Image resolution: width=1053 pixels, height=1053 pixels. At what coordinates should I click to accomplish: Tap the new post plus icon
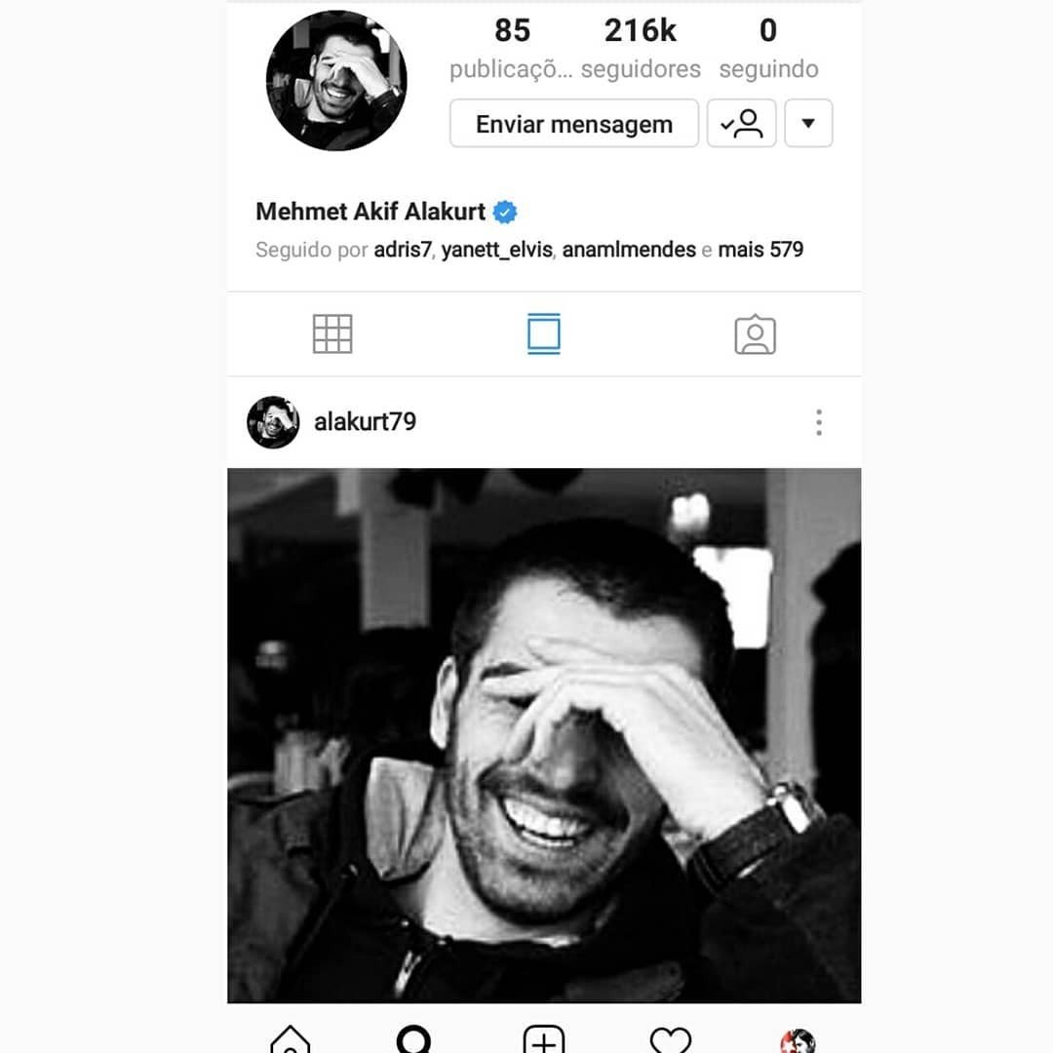click(543, 1039)
